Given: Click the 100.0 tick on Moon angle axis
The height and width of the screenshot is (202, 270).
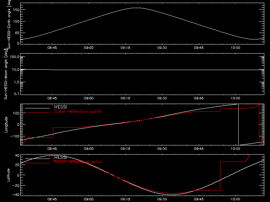Looking at the screenshot, I should pos(15,57).
